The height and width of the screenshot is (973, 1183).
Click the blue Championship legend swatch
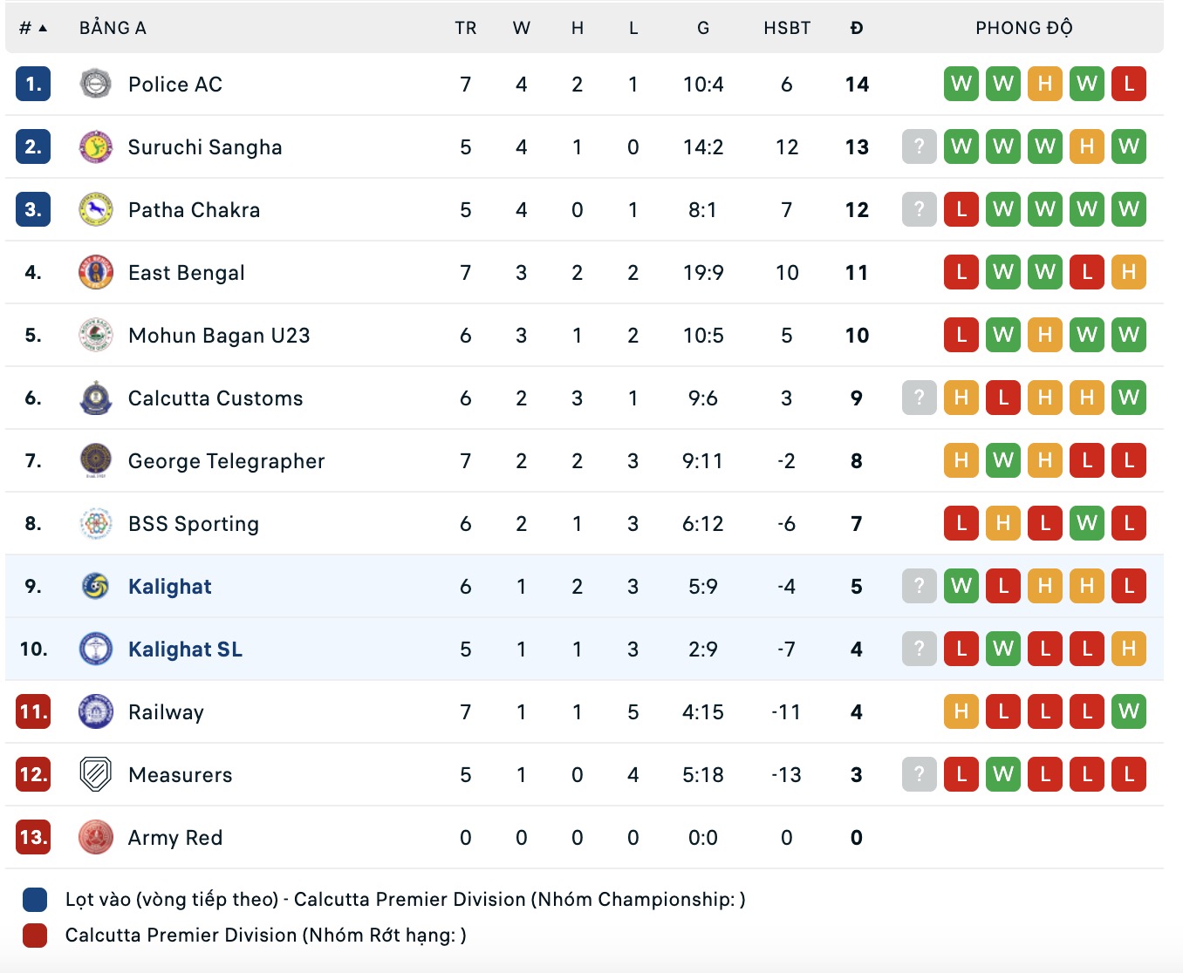pos(35,900)
